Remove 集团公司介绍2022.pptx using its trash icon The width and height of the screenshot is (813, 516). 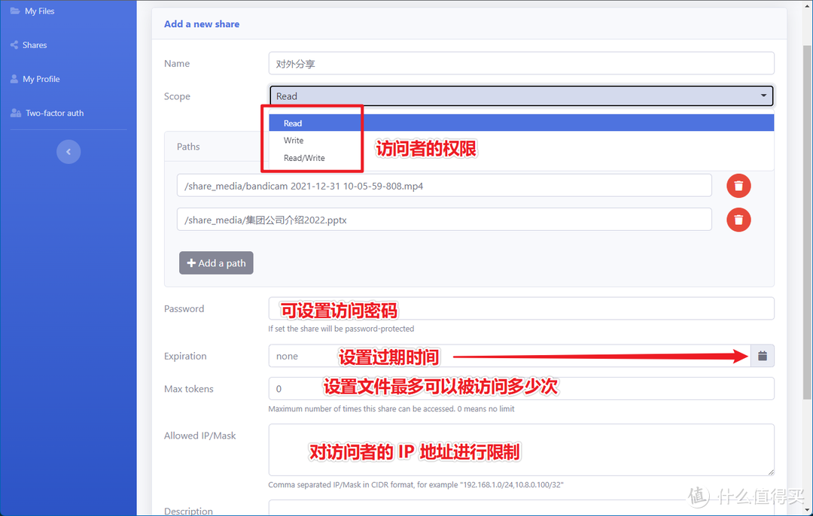pos(738,220)
